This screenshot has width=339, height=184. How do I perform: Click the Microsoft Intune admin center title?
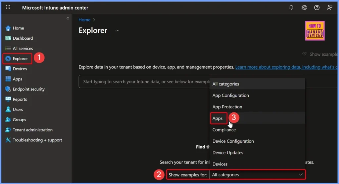pyautogui.click(x=55, y=8)
